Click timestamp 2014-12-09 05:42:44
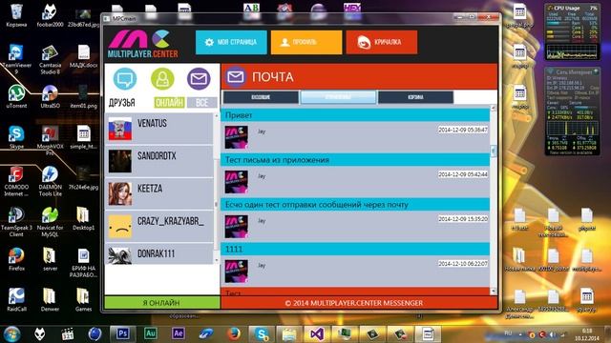611x343 pixels. pos(463,174)
